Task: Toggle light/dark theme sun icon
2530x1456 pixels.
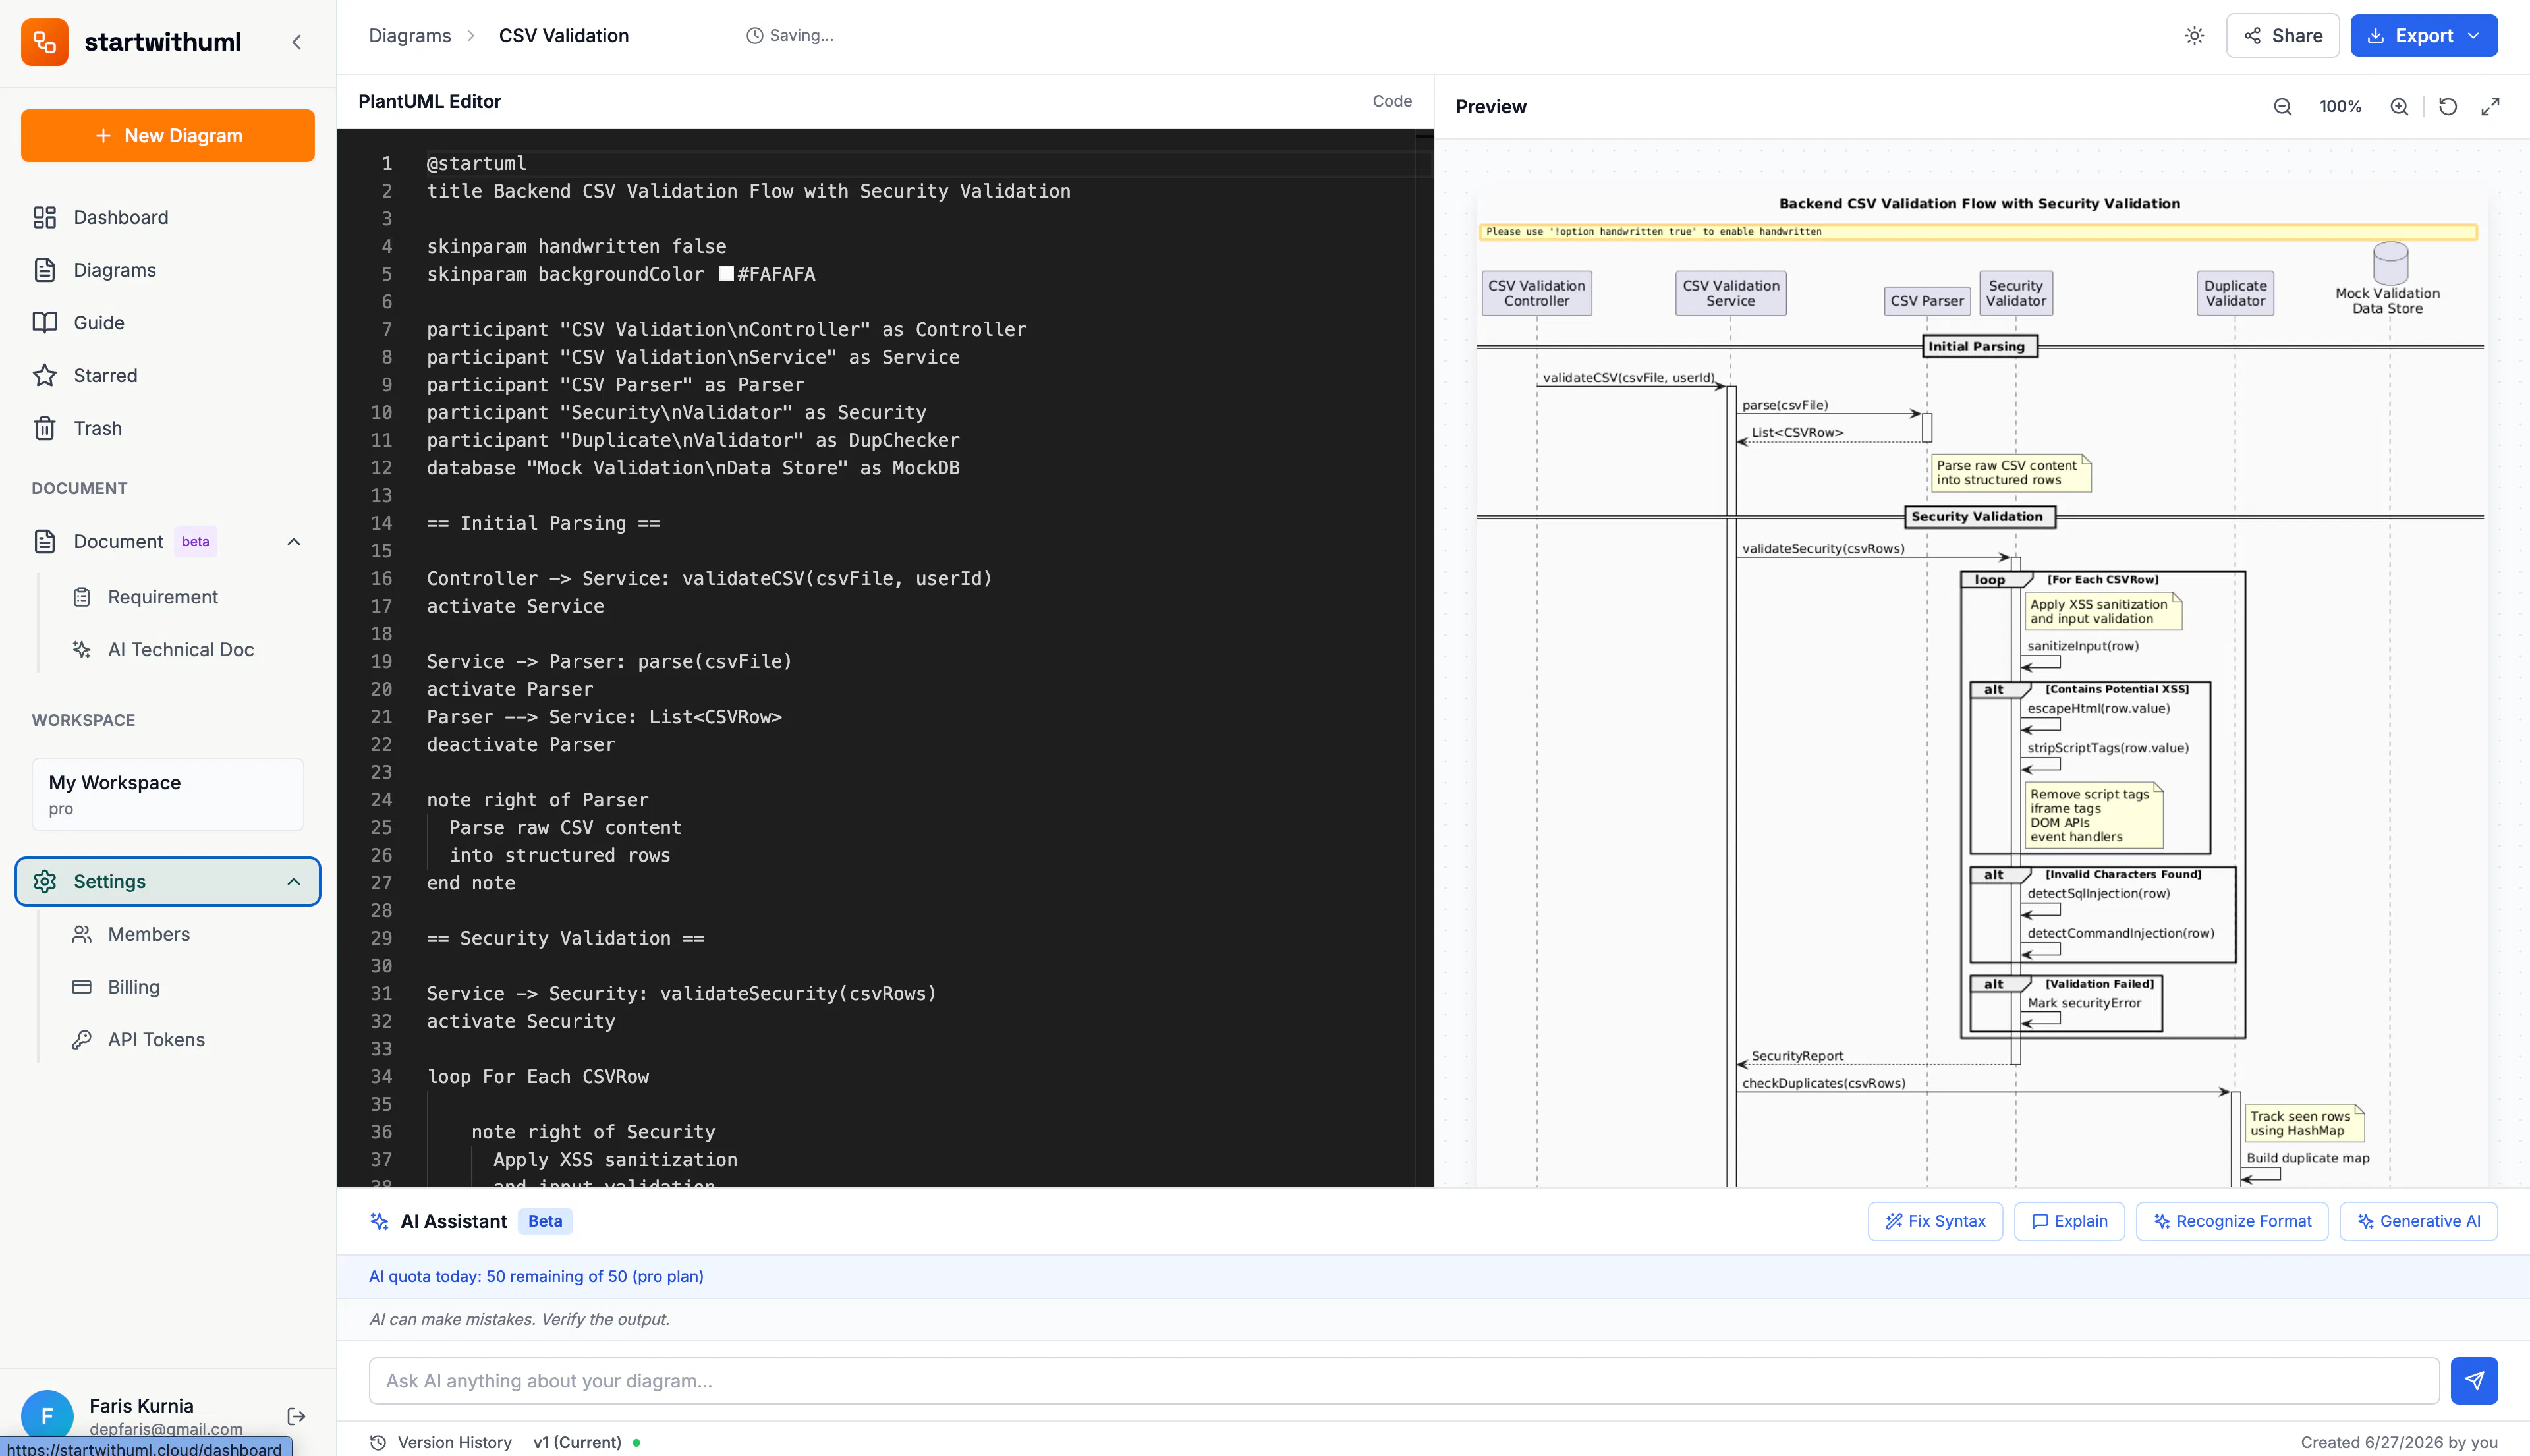Action: 2194,36
